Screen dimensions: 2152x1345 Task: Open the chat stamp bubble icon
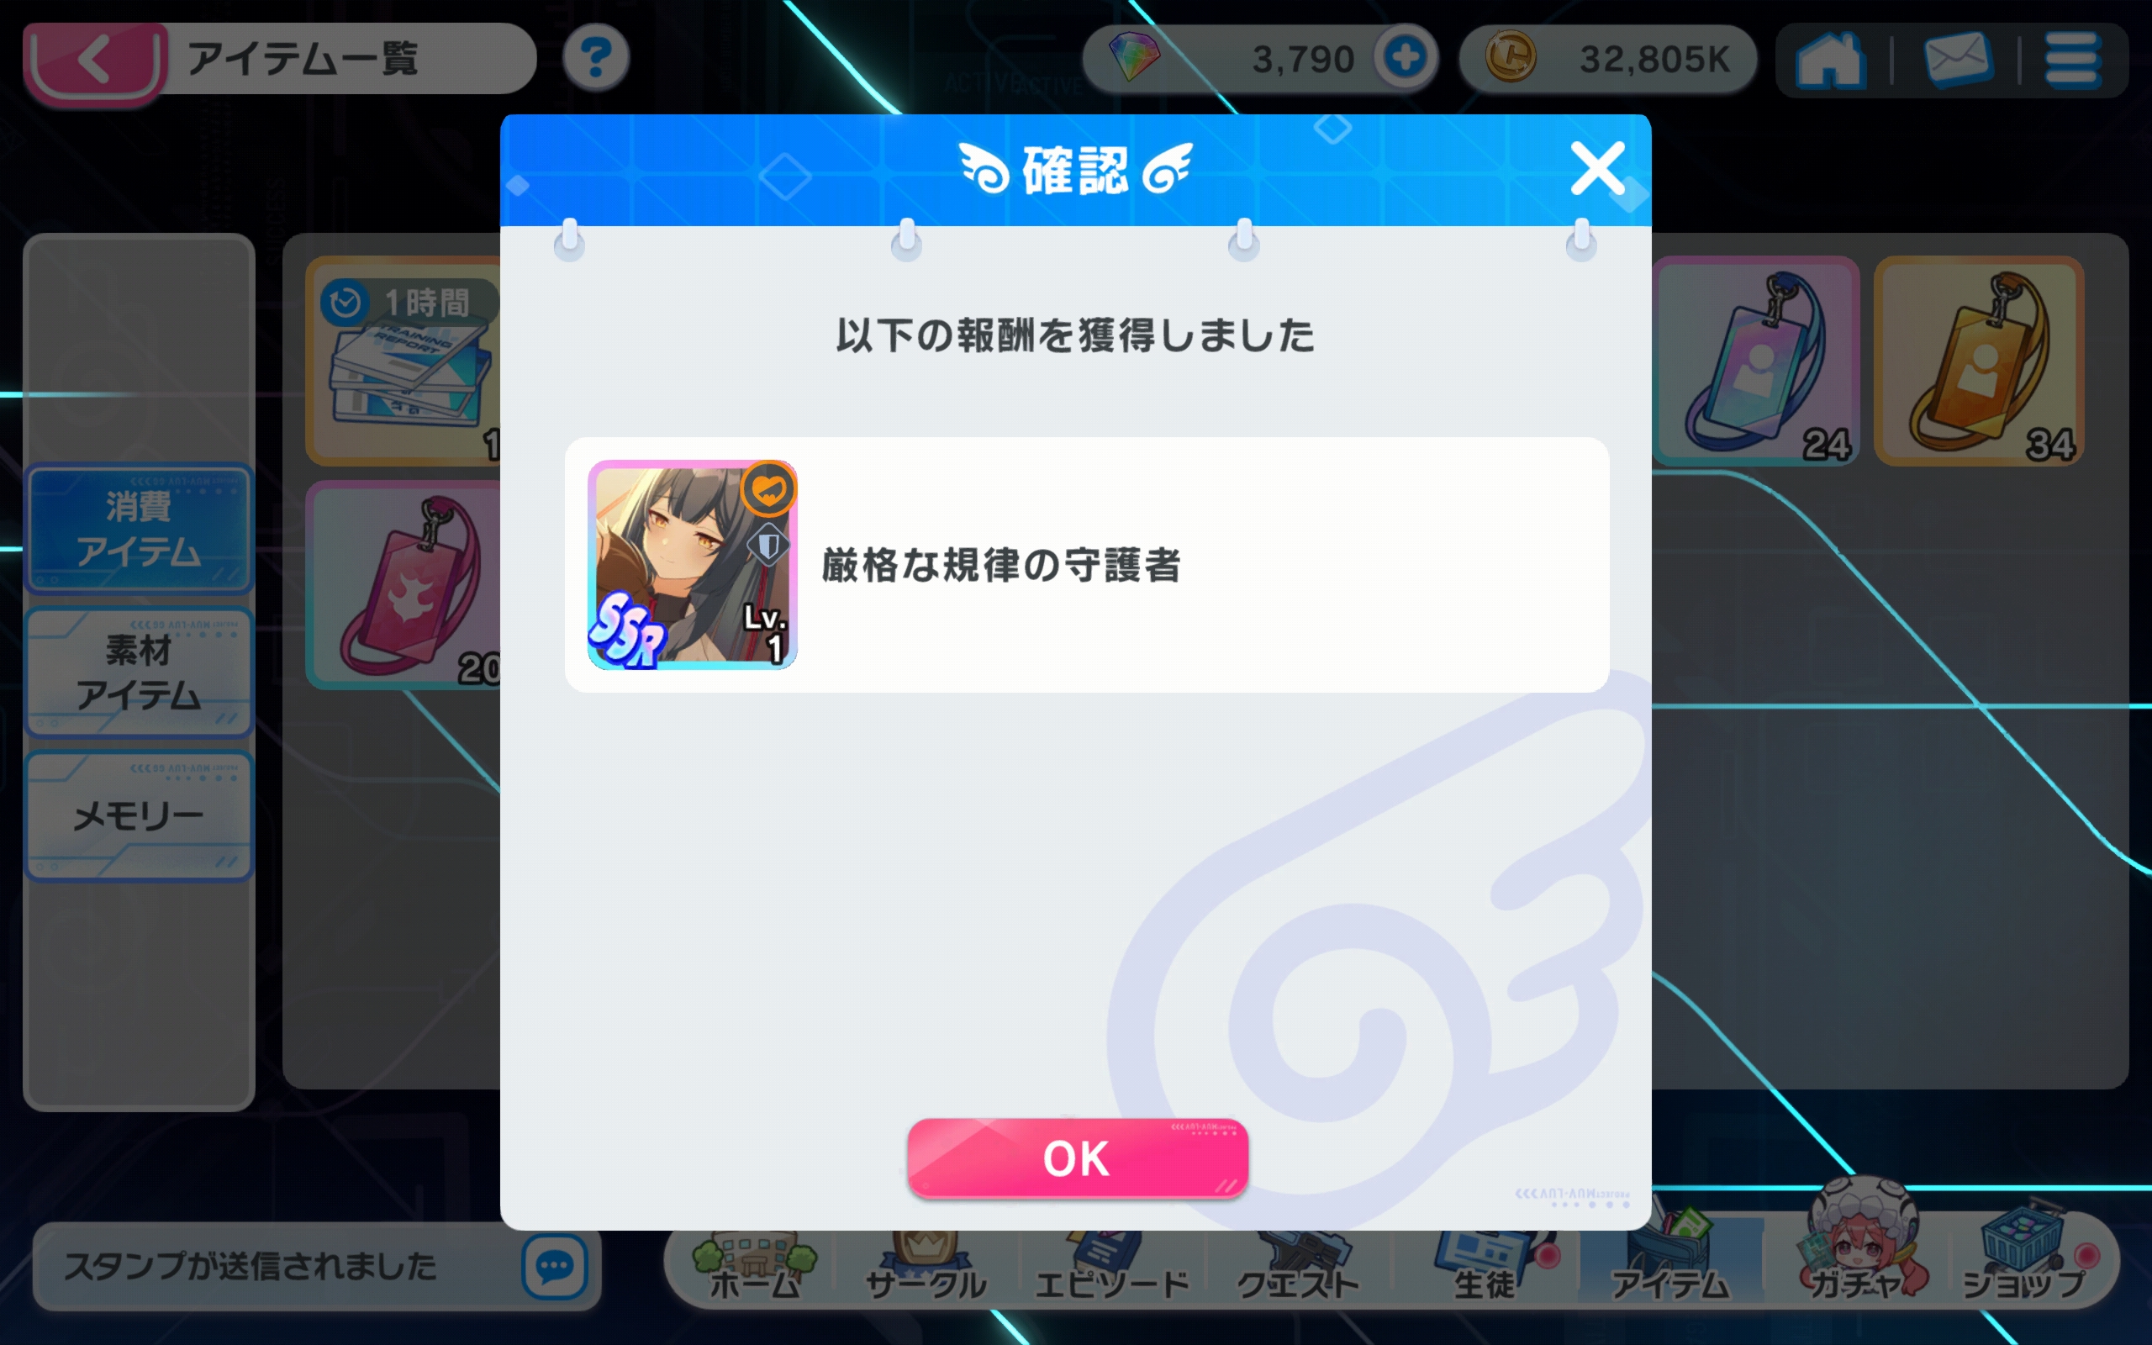tap(555, 1266)
